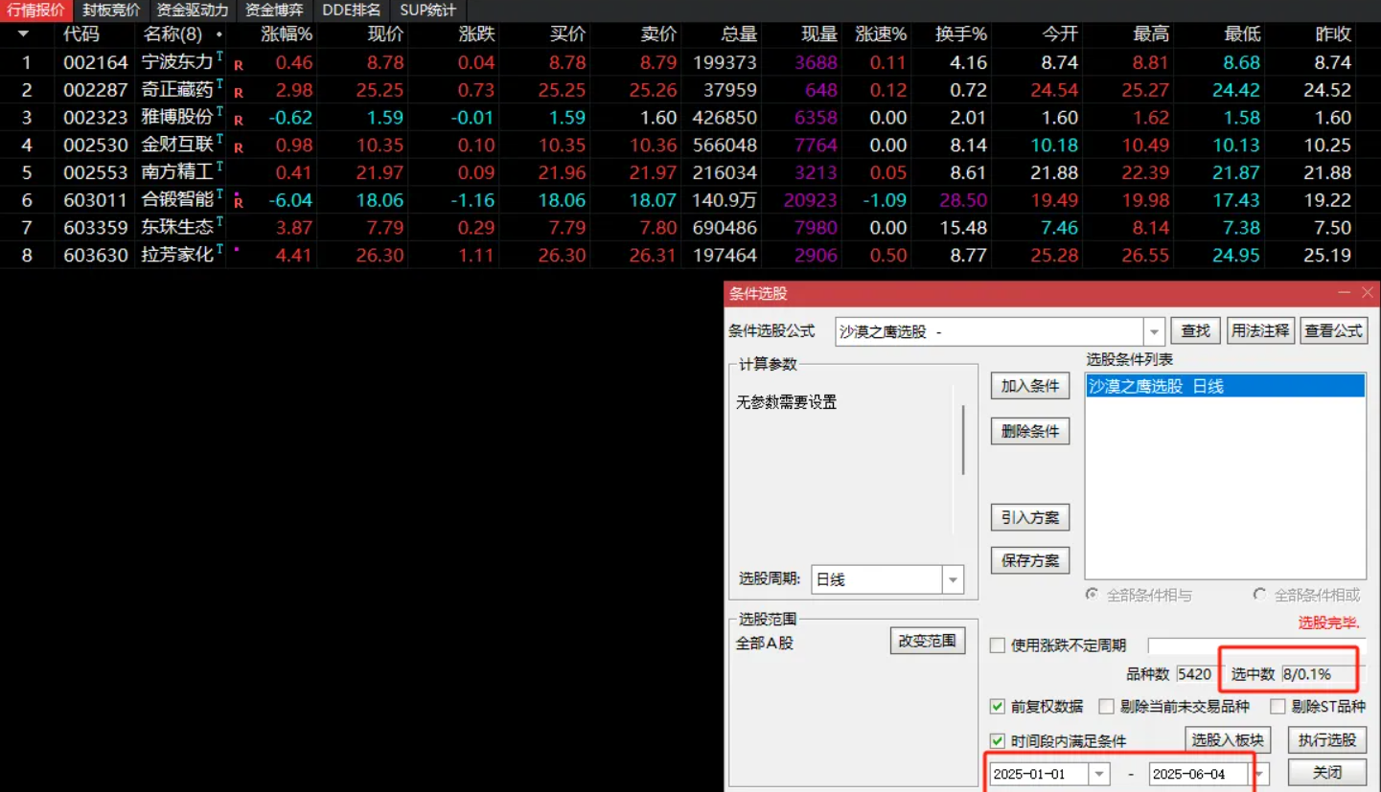Open the DDE排名 tab

351,11
